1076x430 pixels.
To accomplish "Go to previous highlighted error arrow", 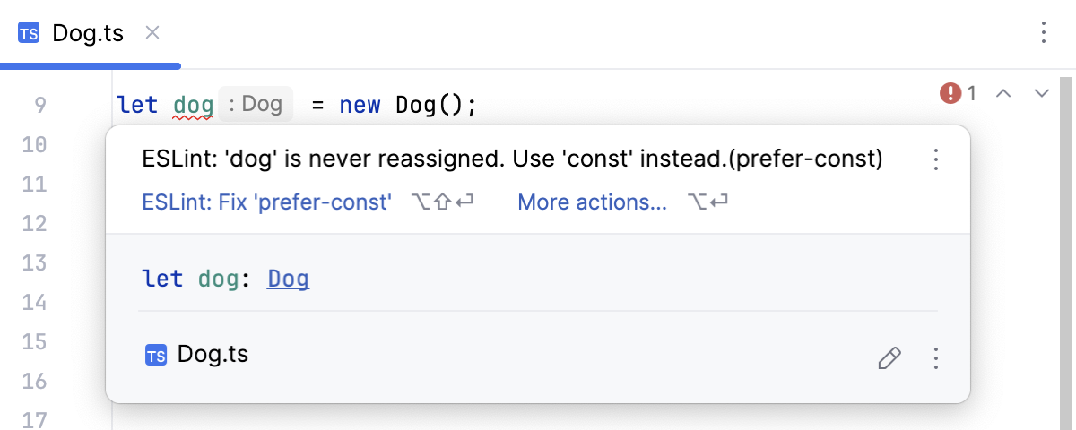I will click(x=1004, y=92).
